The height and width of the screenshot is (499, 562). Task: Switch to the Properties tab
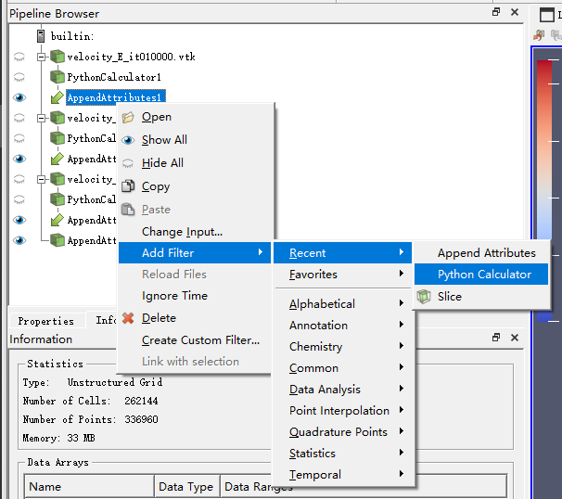click(x=46, y=321)
